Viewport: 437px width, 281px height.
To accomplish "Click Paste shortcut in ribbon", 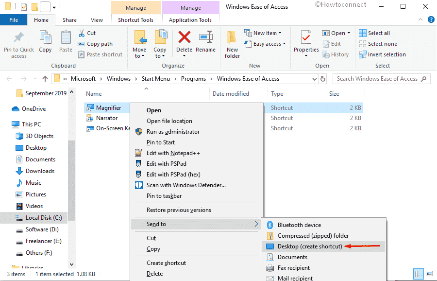I will point(101,54).
